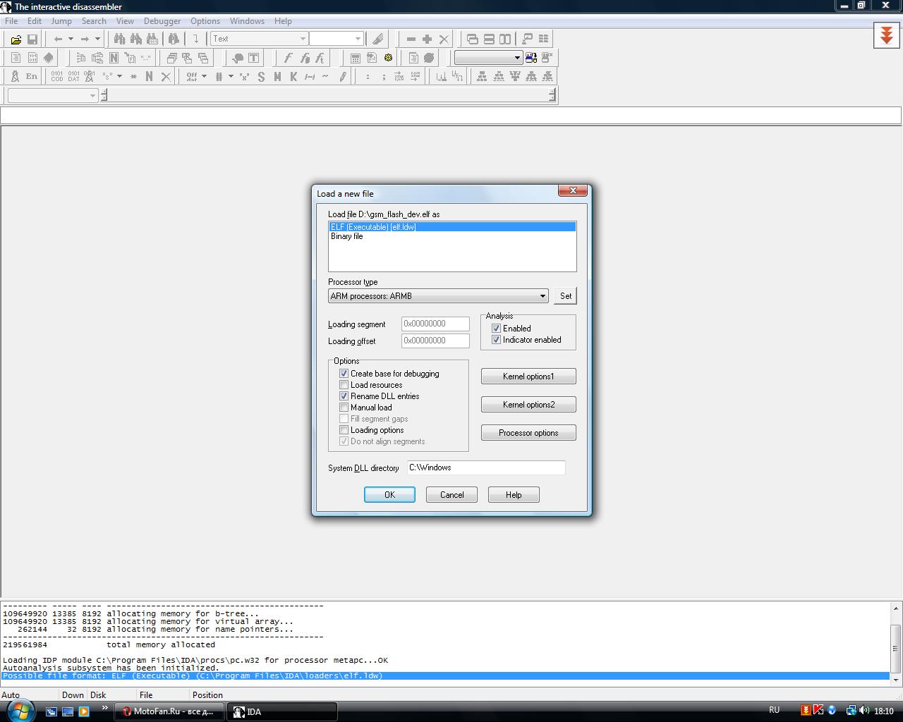Click the Loading segment input field
Viewport: 903px width, 722px height.
(435, 324)
